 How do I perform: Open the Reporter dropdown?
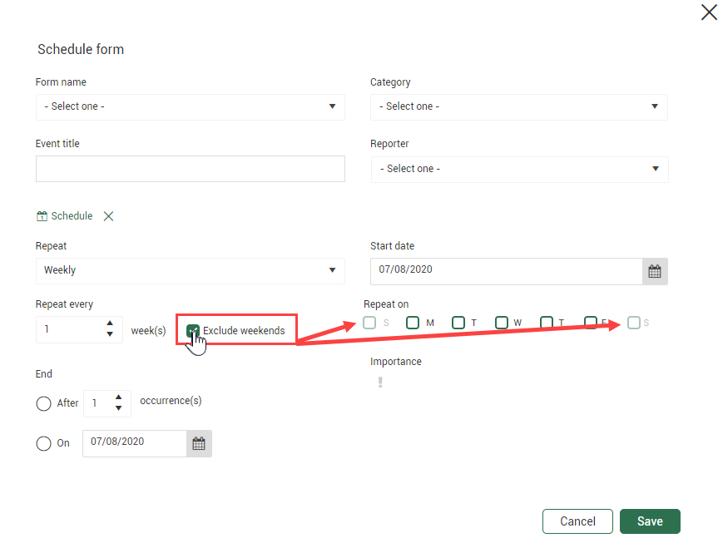519,169
